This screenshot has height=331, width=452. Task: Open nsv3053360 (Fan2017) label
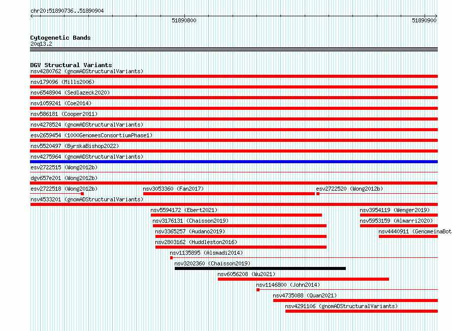173,189
